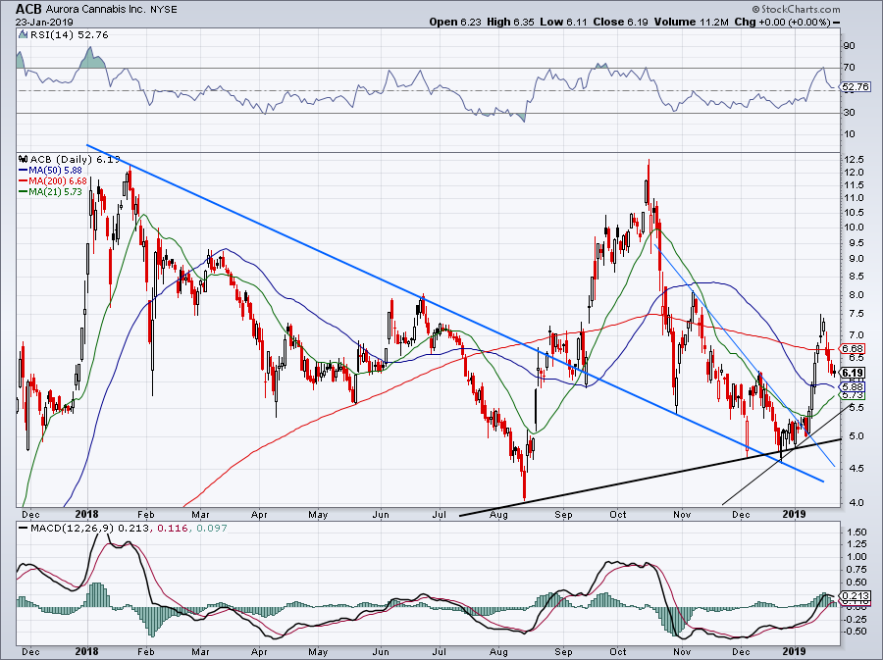Viewport: 883px width, 660px height.
Task: Click the red 0.116 MACD signal value
Action: click(173, 529)
